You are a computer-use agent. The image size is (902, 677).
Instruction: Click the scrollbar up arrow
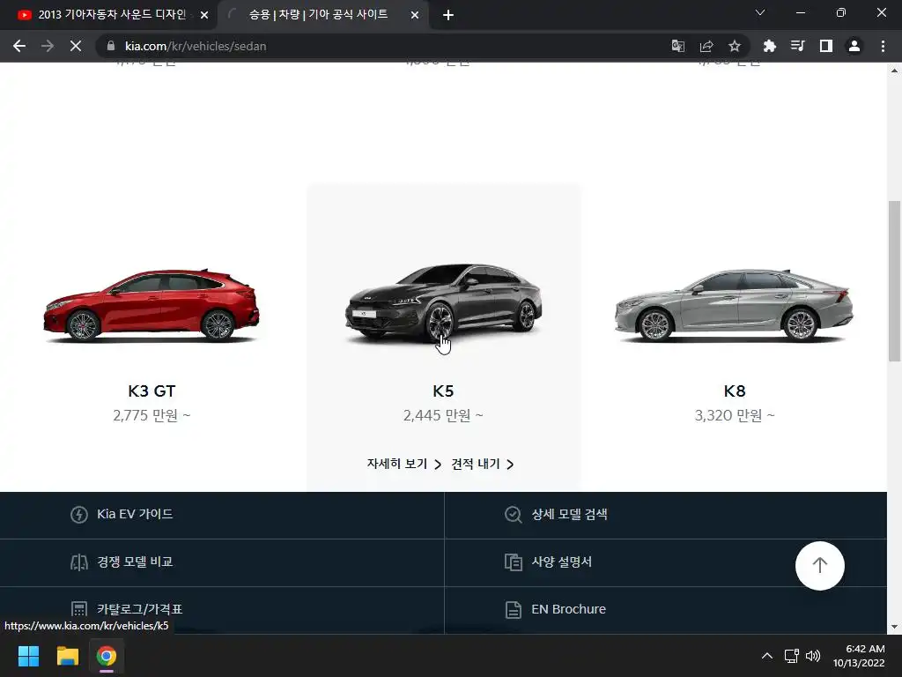894,71
